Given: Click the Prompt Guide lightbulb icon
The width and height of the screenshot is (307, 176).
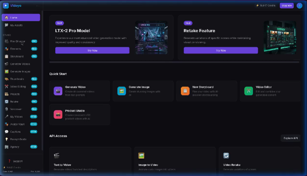Looking at the screenshot, I should [x=7, y=139].
